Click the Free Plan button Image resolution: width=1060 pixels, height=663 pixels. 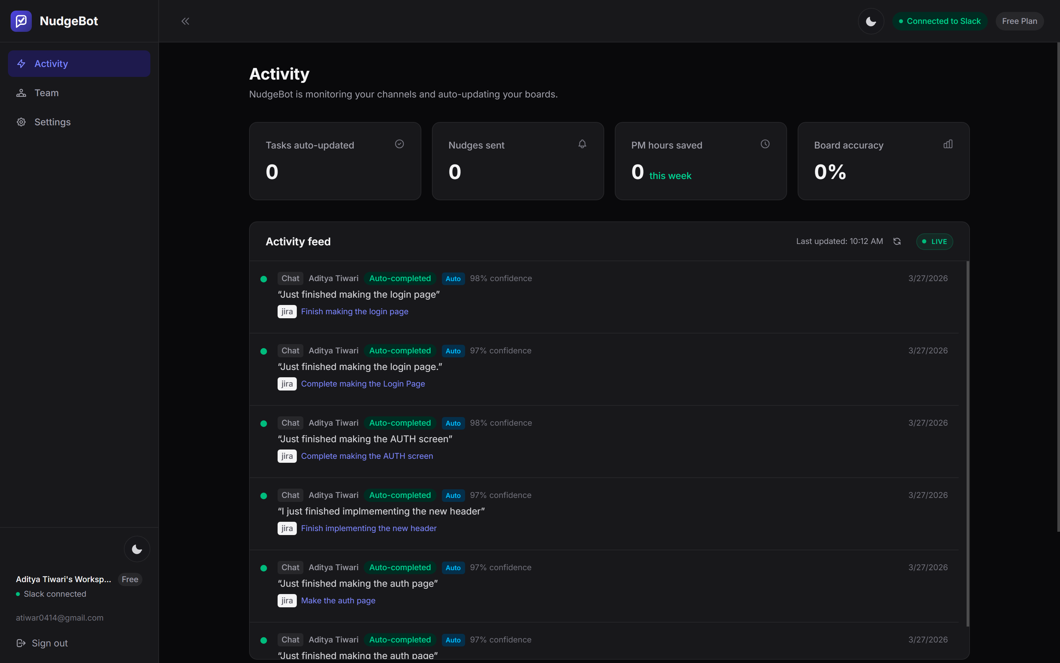1019,21
